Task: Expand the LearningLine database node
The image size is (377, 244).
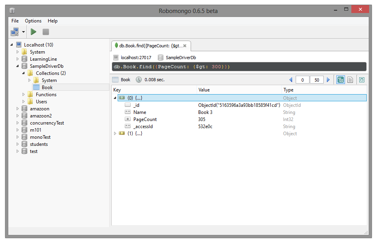Action: pyautogui.click(x=17, y=59)
